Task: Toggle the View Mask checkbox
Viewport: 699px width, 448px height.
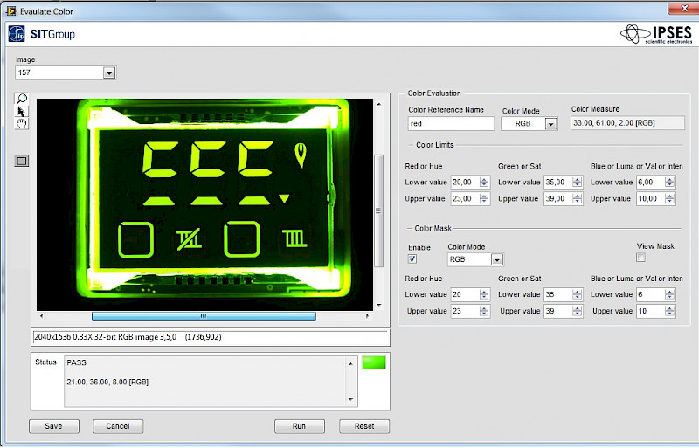Action: click(640, 258)
